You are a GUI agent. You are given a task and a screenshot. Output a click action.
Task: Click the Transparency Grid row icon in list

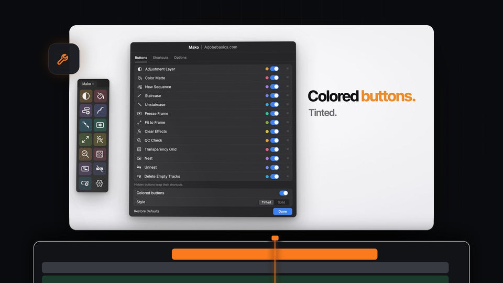coord(139,149)
